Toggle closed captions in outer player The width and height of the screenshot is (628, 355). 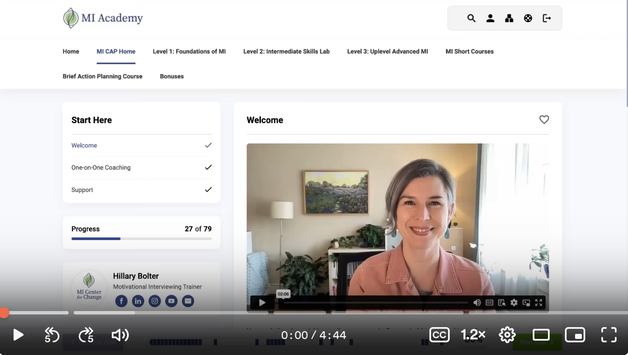tap(439, 335)
